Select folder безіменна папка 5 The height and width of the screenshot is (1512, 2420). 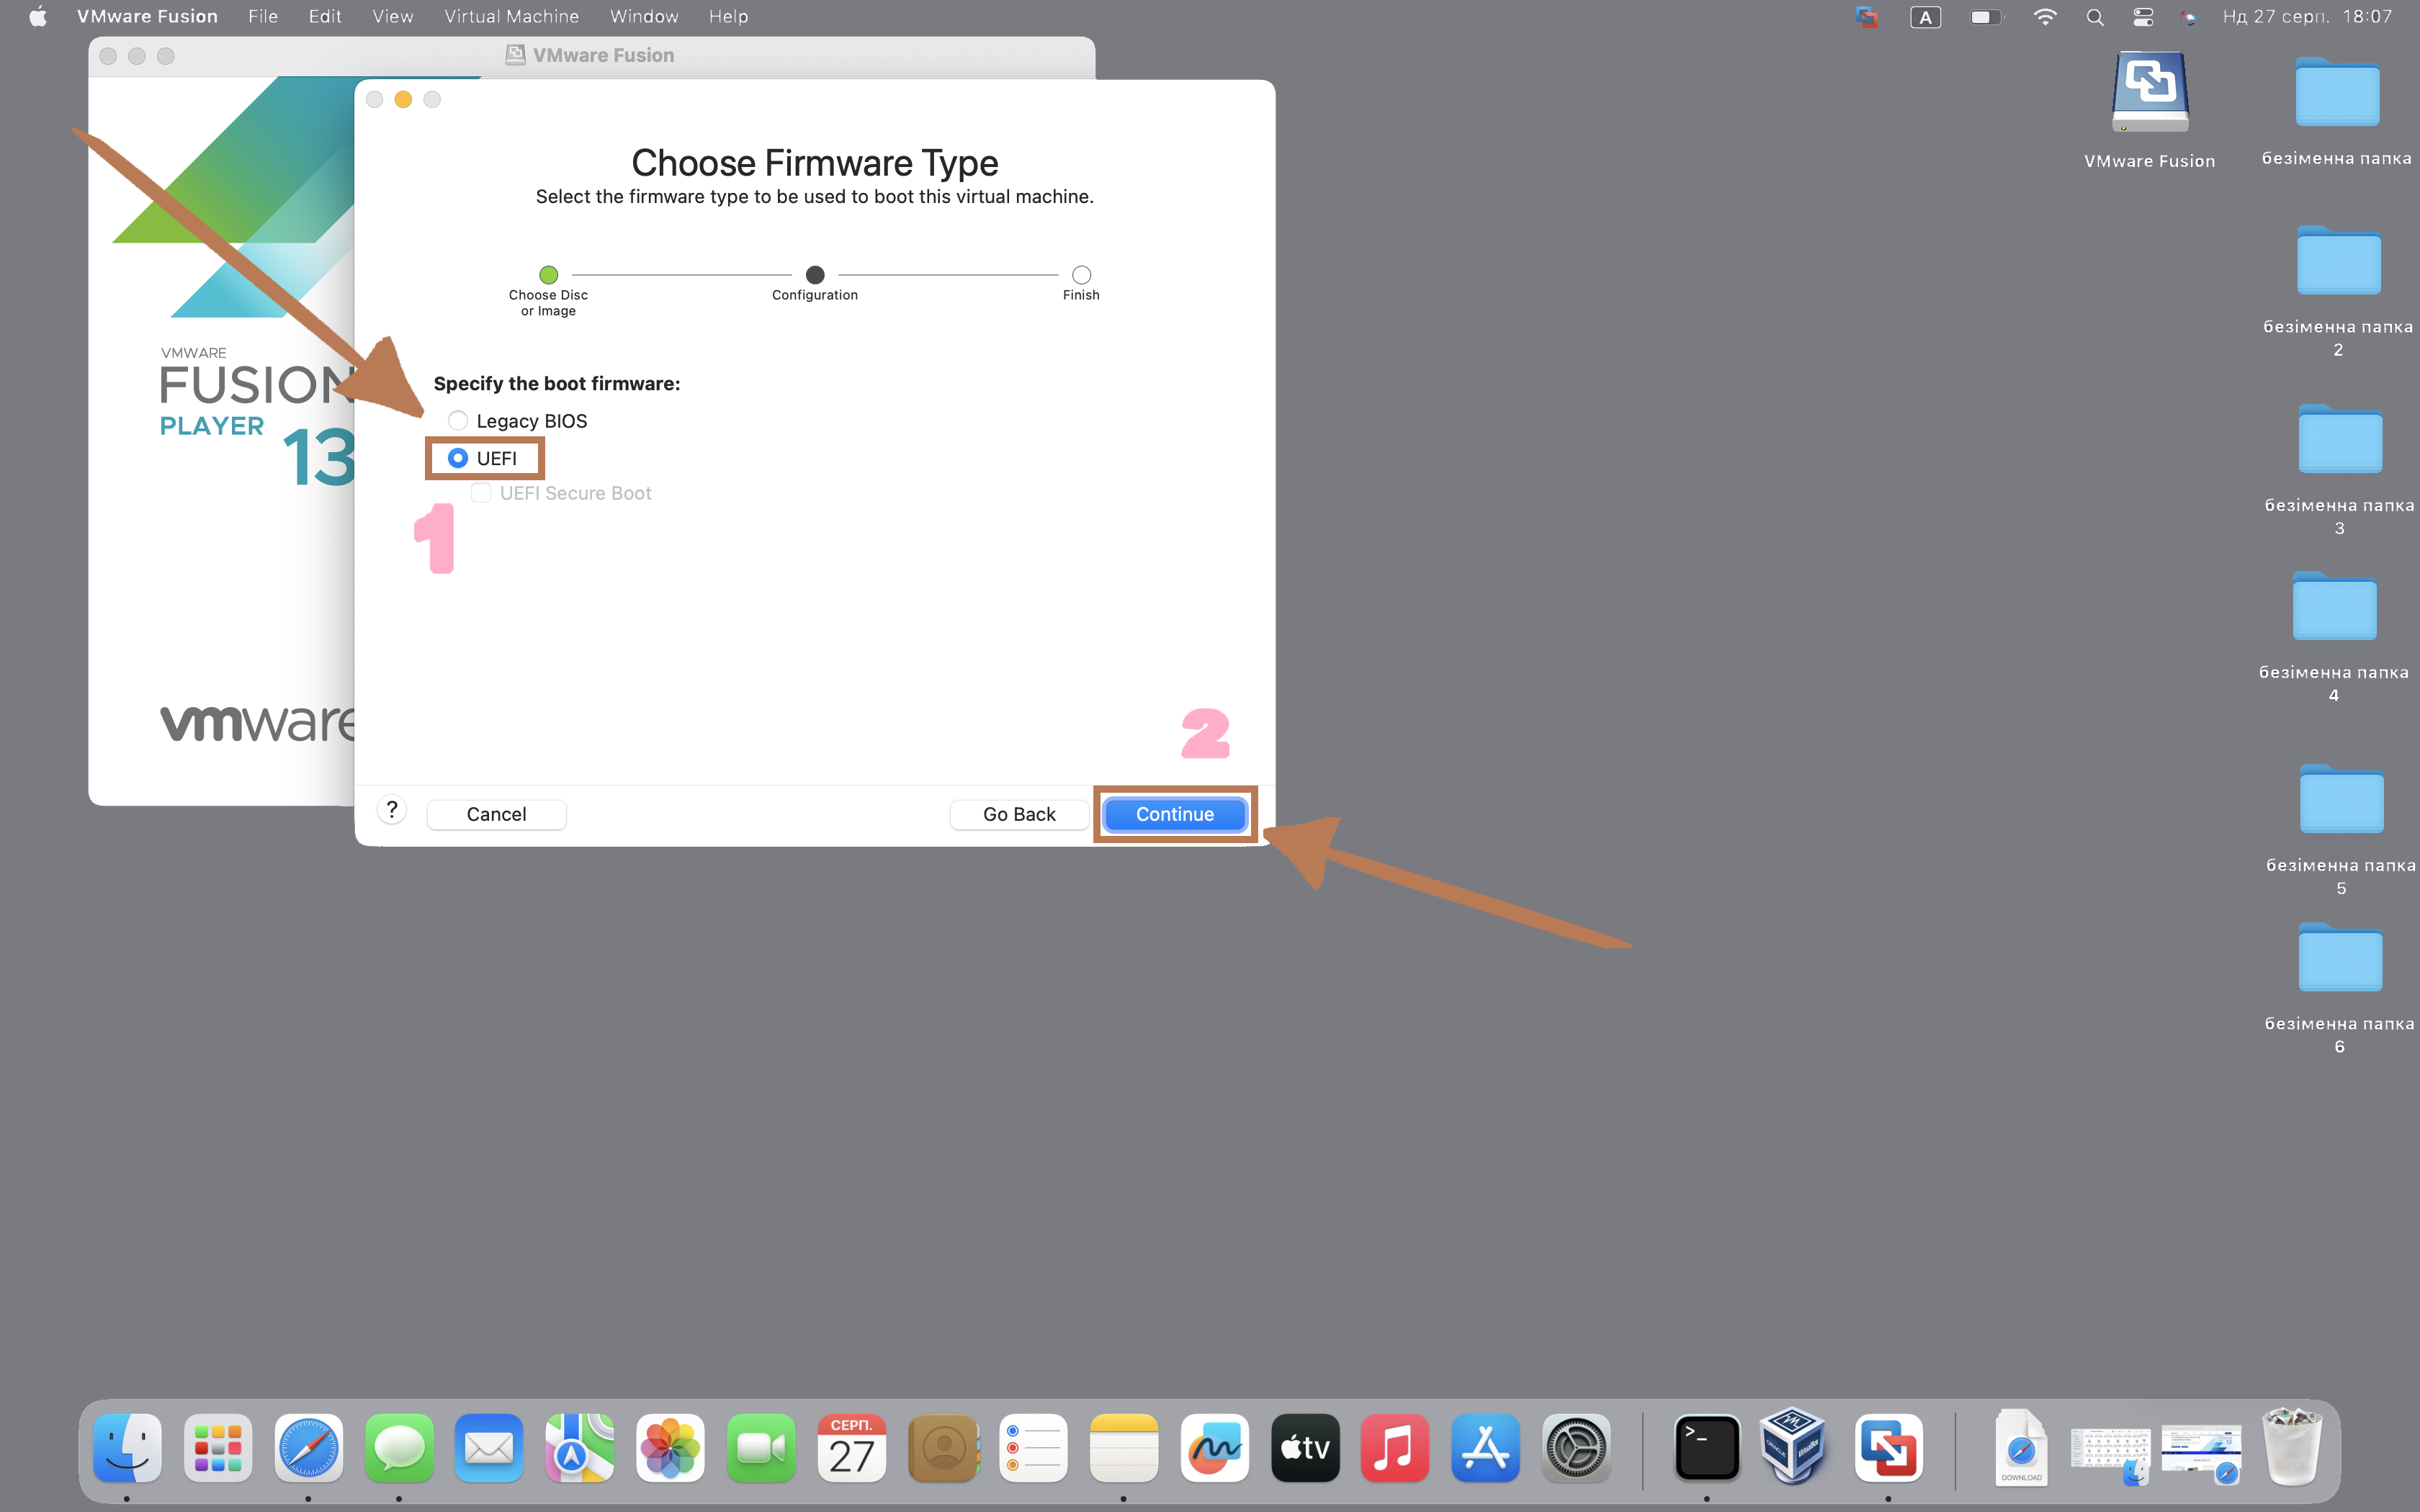click(x=2342, y=799)
